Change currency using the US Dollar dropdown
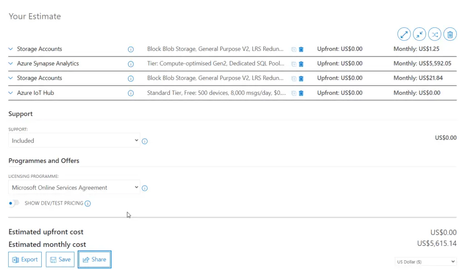 coord(425,261)
